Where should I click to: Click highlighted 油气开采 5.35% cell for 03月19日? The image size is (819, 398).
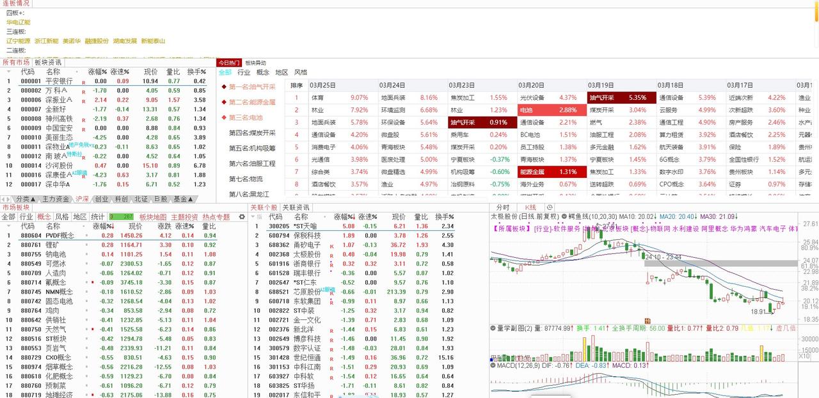[x=622, y=98]
